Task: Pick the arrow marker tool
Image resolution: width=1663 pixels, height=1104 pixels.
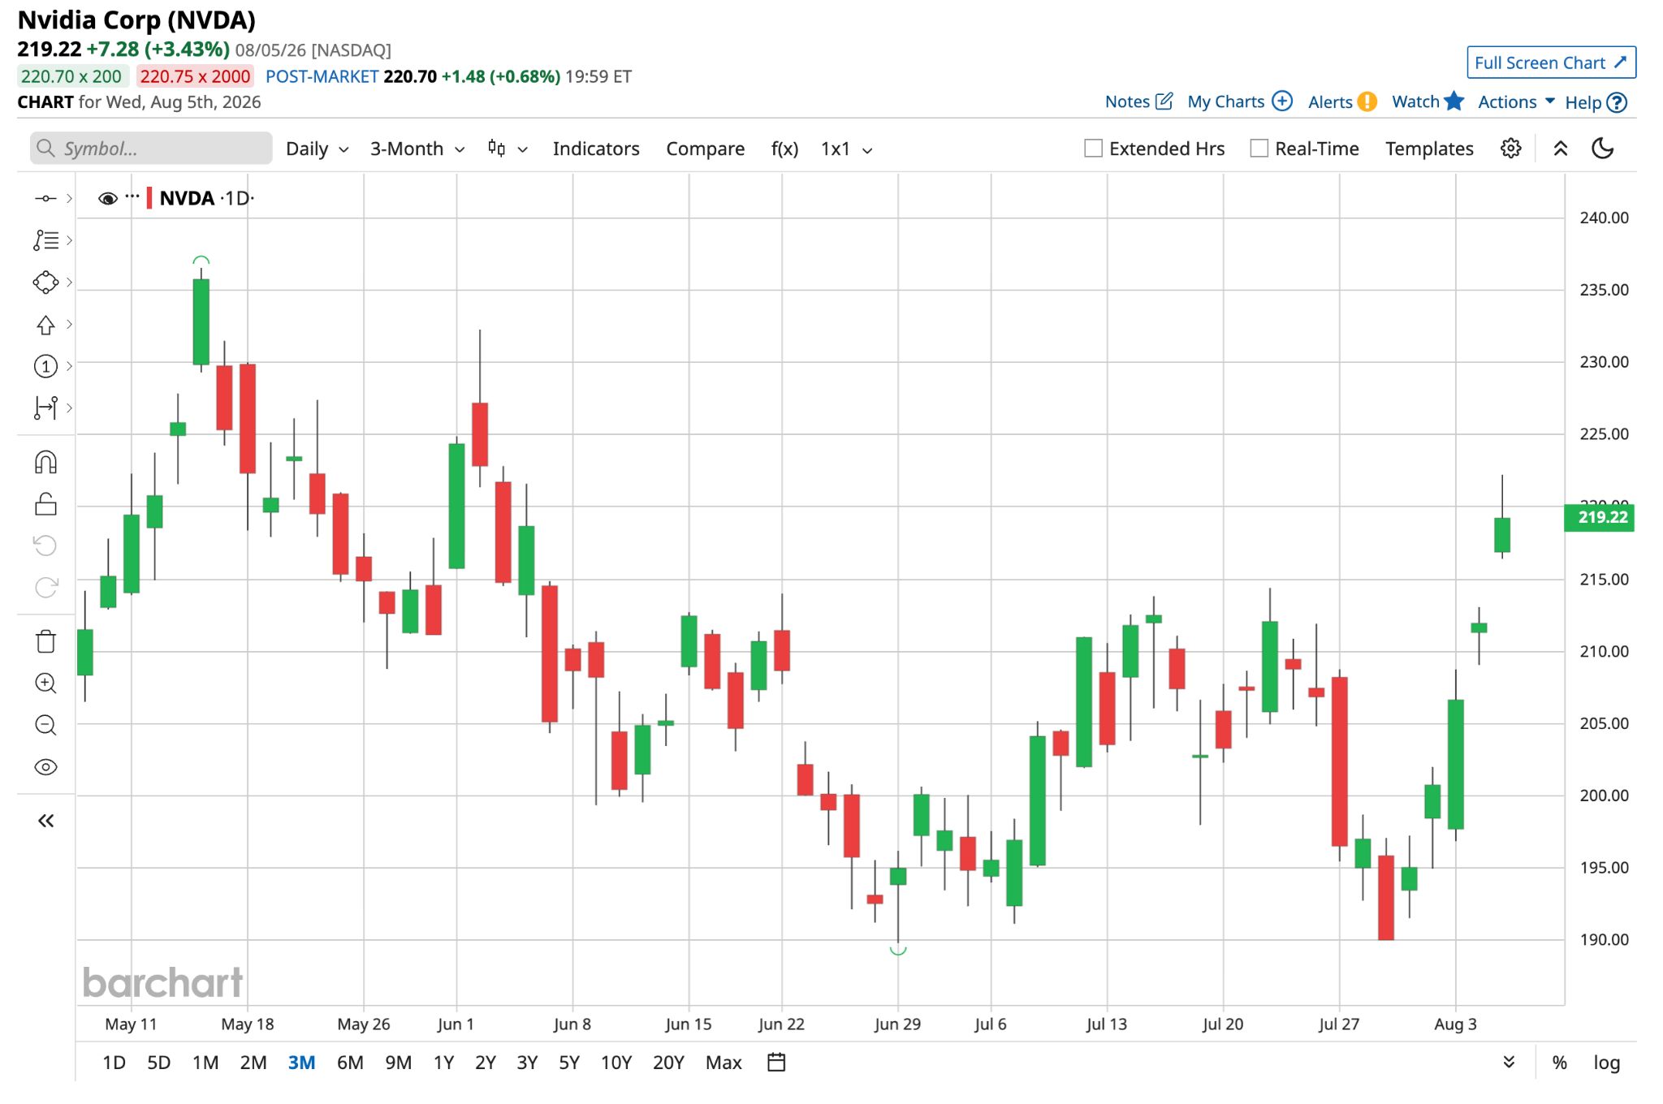Action: pos(45,325)
